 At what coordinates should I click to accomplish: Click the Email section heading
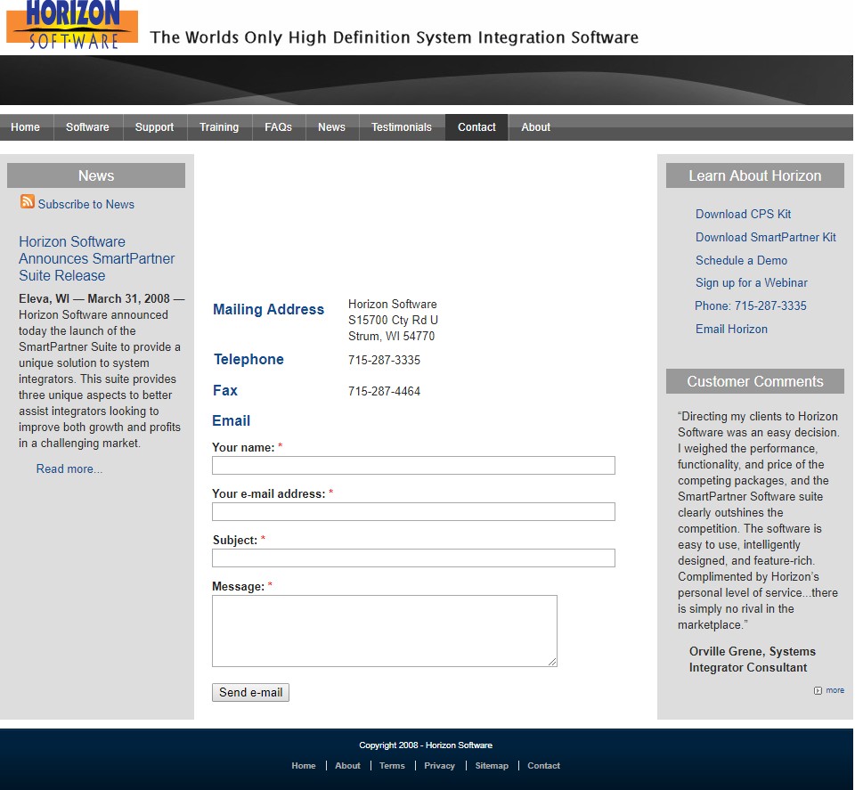pos(232,421)
